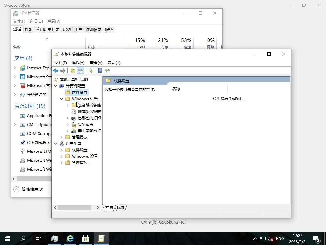Switch to 服务 tab in Task Manager
The height and width of the screenshot is (245, 326).
pos(109,30)
